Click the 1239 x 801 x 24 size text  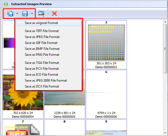(x=65, y=113)
